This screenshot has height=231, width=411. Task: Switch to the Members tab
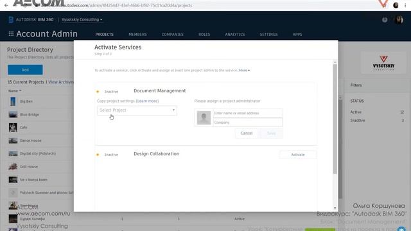(x=137, y=34)
